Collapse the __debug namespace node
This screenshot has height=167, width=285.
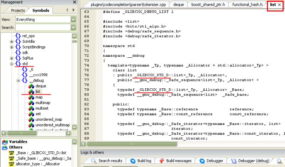tap(19, 80)
